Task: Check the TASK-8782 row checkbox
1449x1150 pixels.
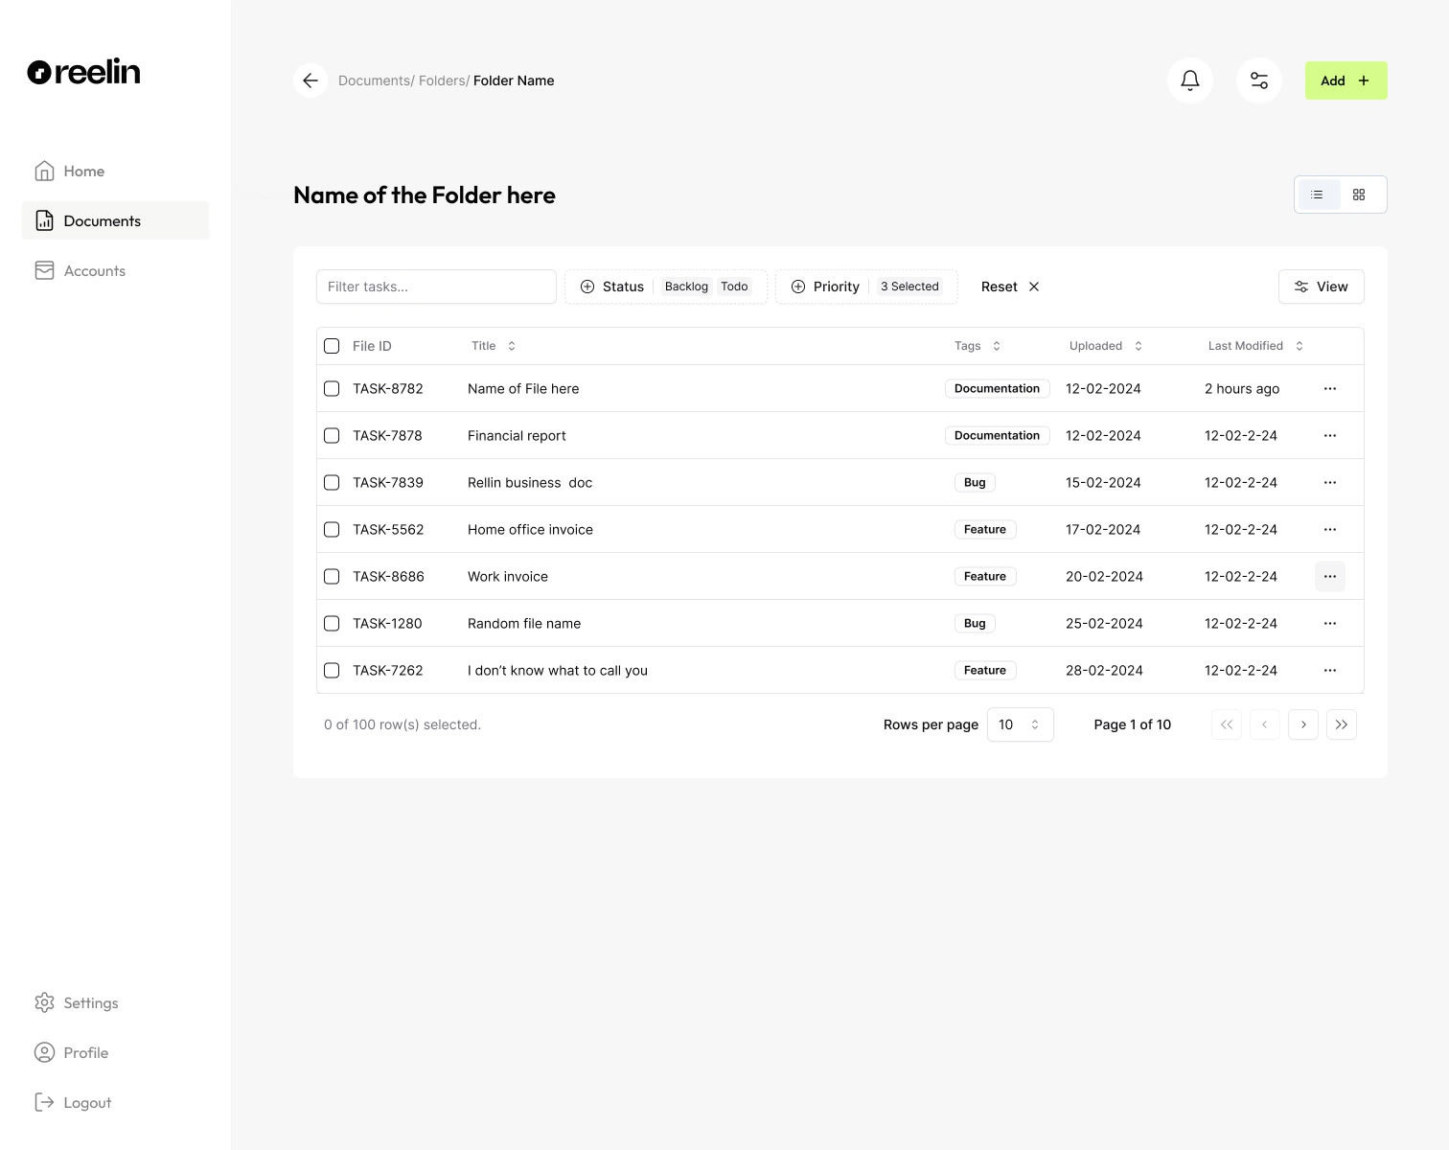Action: coord(332,388)
